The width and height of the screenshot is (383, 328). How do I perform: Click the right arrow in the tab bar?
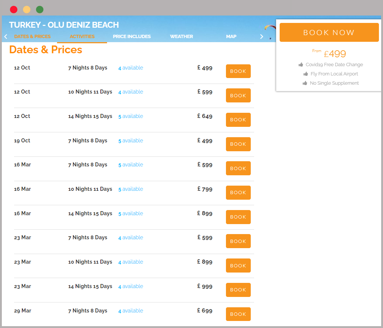262,37
